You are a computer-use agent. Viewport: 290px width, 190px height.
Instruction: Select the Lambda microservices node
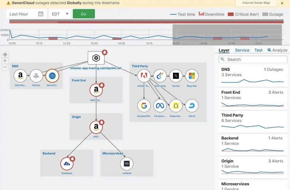pyautogui.click(x=127, y=164)
